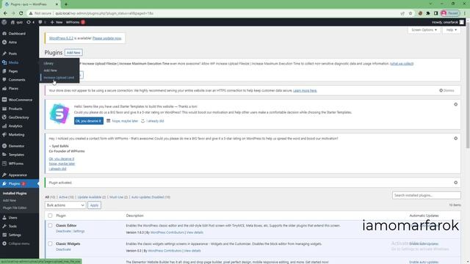This screenshot has width=470, height=264.
Task: Click Ok, you deserve it blue button
Action: pos(89,121)
